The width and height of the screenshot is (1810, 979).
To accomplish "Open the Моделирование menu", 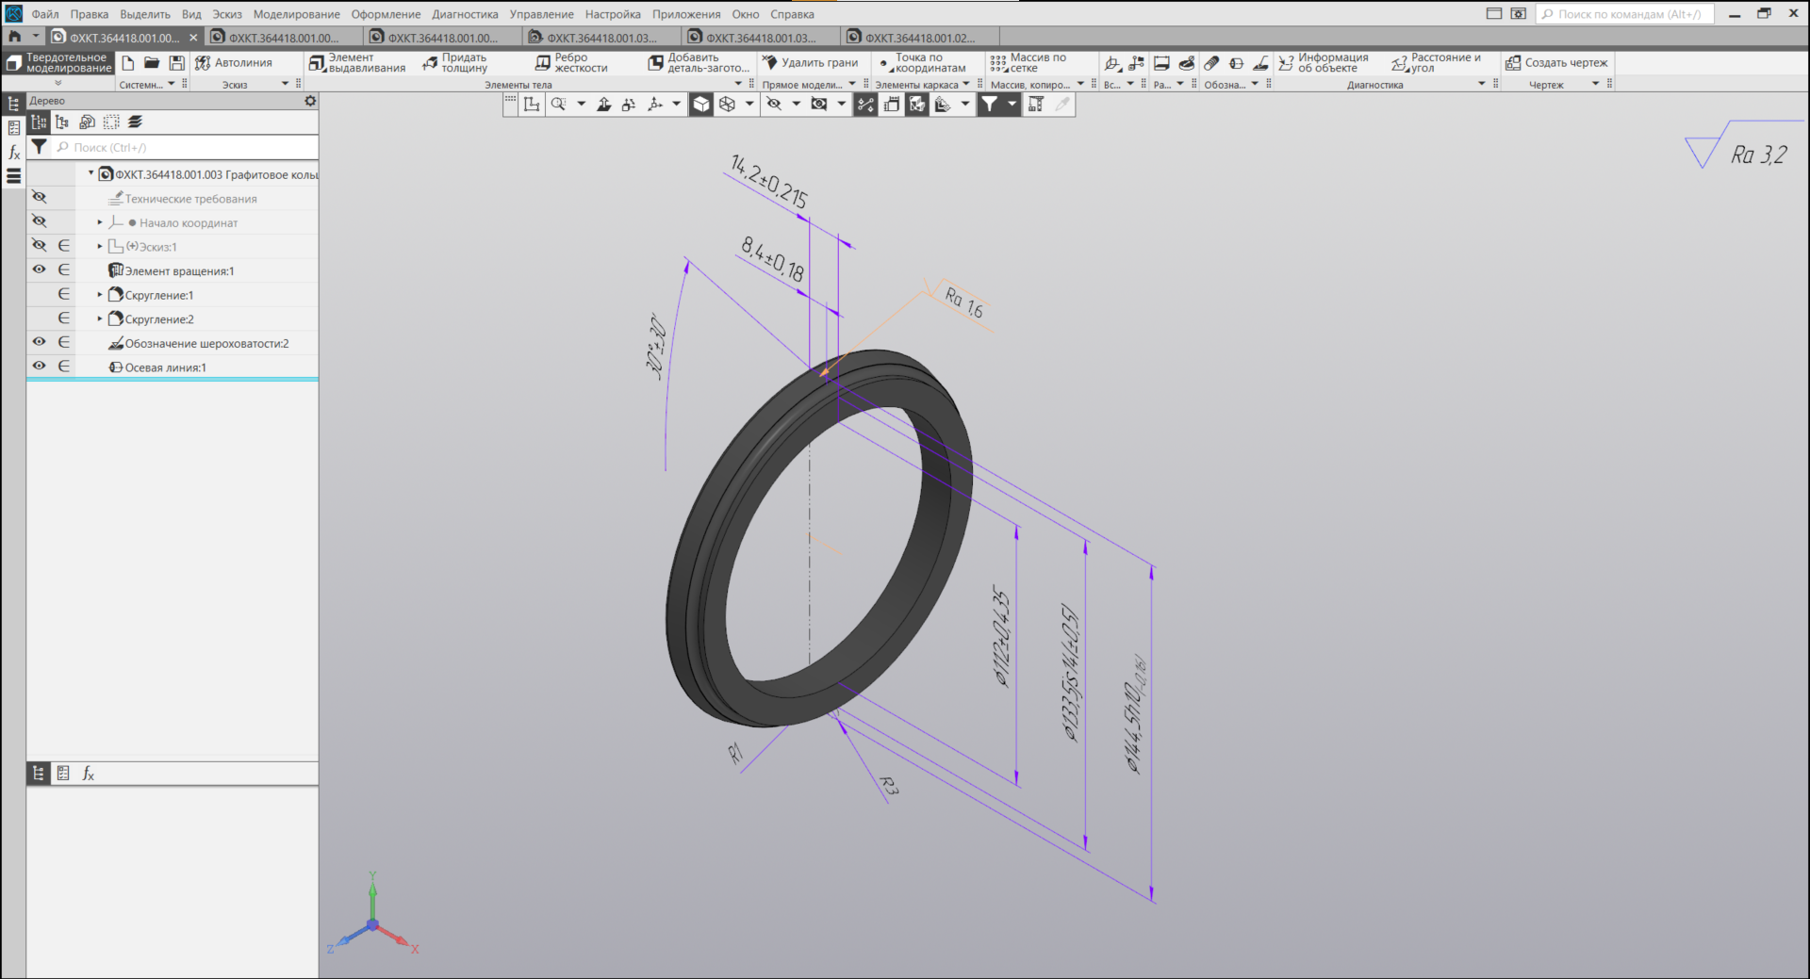I will click(x=296, y=14).
